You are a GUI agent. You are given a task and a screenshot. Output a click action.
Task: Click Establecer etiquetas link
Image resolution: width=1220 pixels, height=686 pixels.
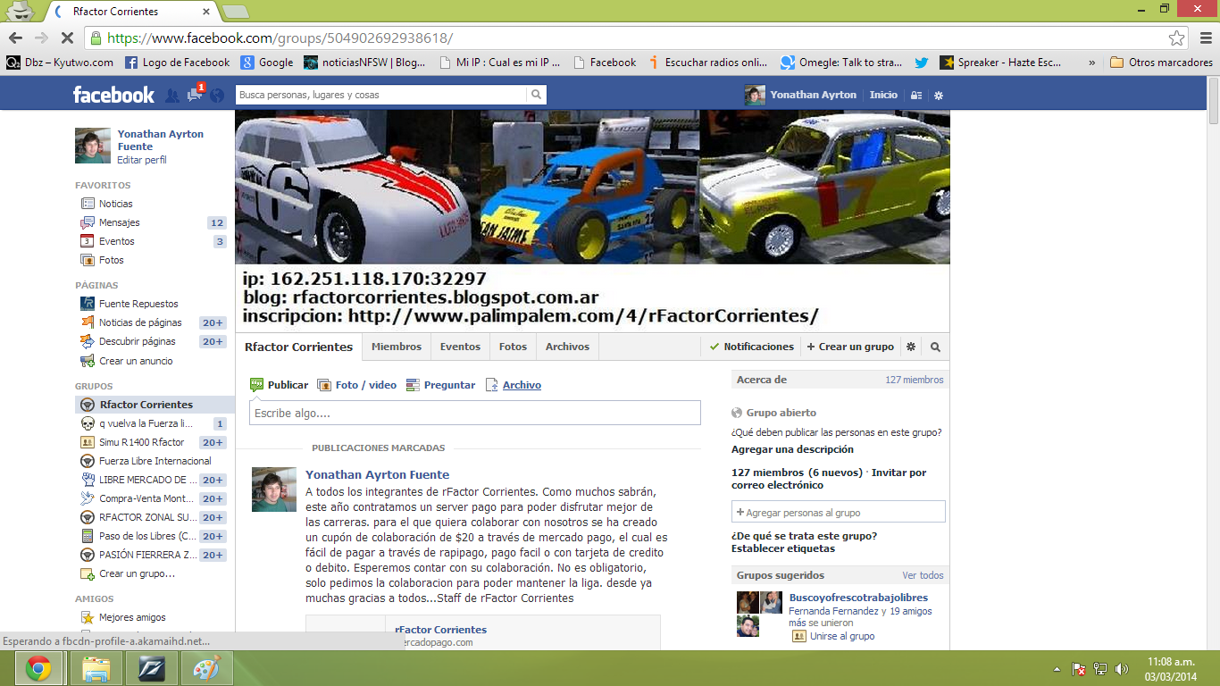(x=783, y=548)
